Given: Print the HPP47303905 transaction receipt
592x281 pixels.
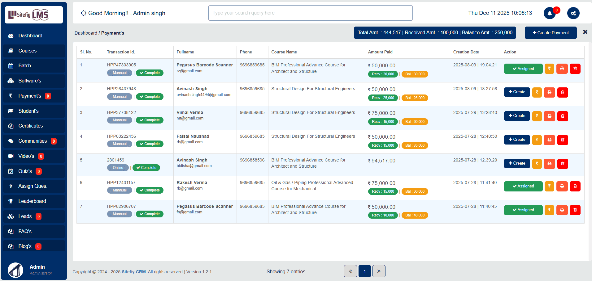Looking at the screenshot, I should 562,69.
